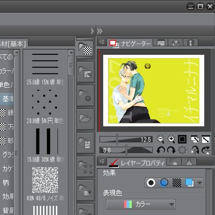The width and height of the screenshot is (215, 215).
Task: Click the fit-whole-canvas diagonal arrow icon
Action: (206, 139)
